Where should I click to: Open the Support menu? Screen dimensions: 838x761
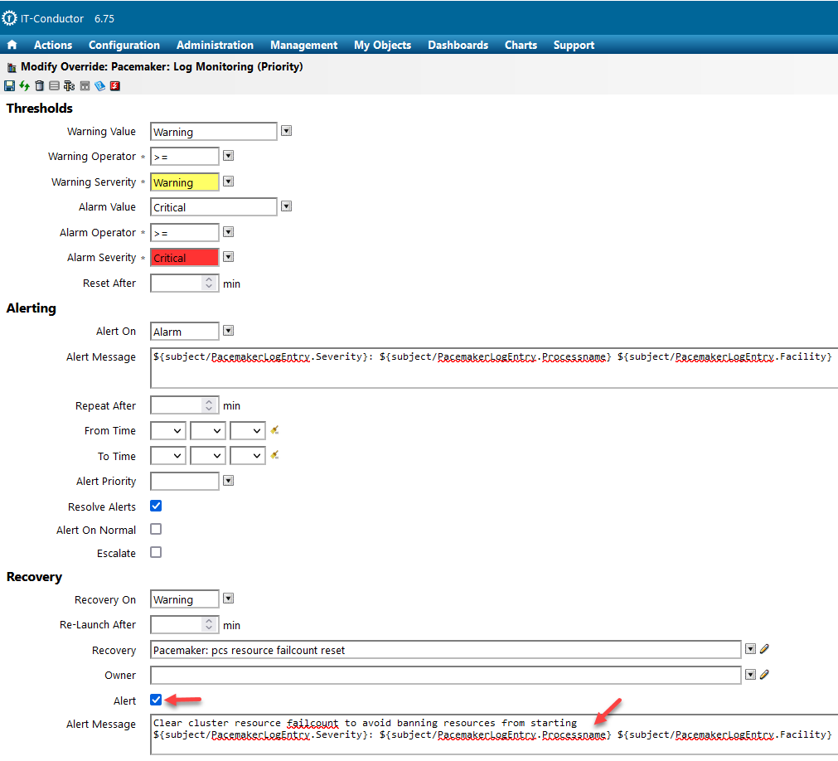pos(574,46)
